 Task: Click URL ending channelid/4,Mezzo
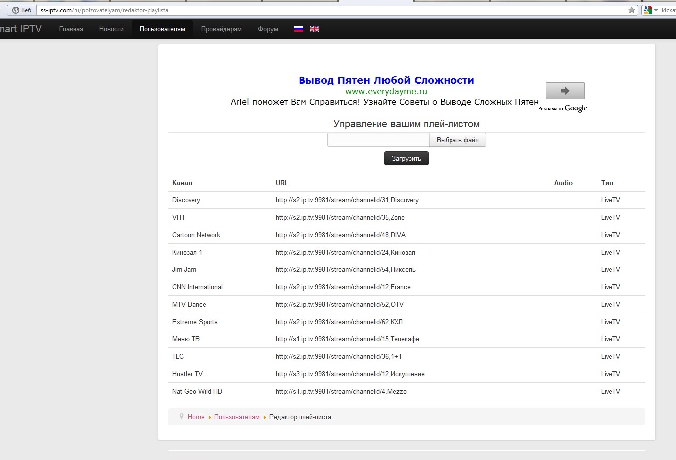(341, 391)
